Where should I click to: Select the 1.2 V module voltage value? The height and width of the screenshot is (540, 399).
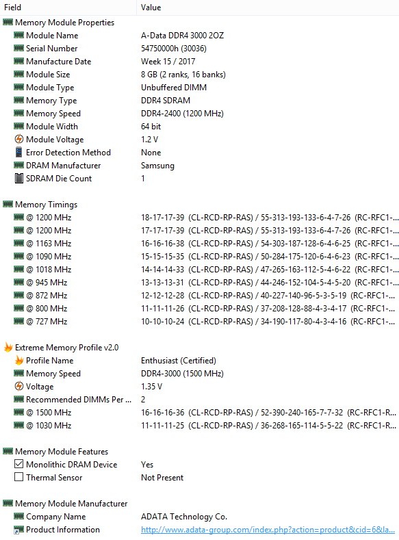coord(149,140)
